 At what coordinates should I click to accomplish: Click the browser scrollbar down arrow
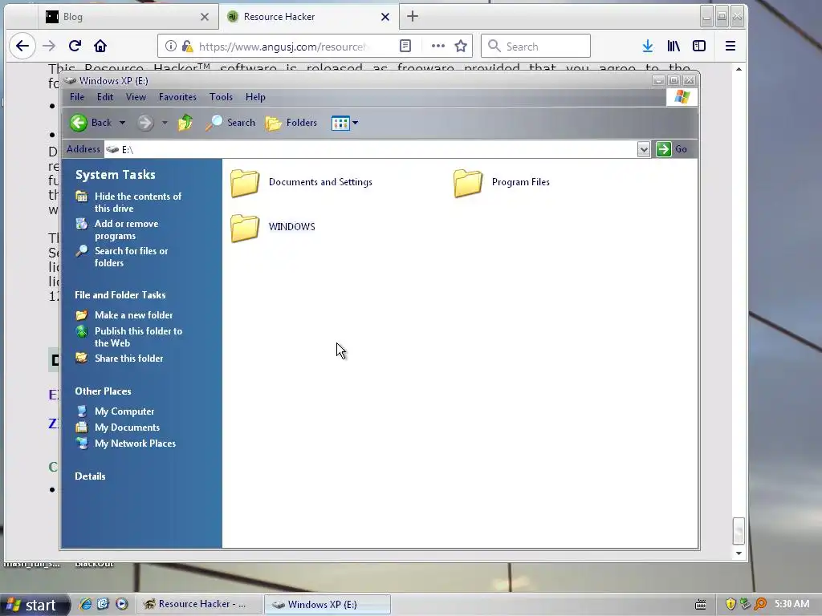[x=739, y=553]
